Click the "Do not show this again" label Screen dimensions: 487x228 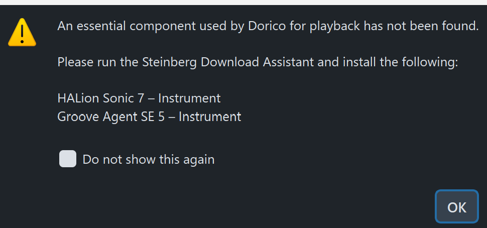coord(148,160)
